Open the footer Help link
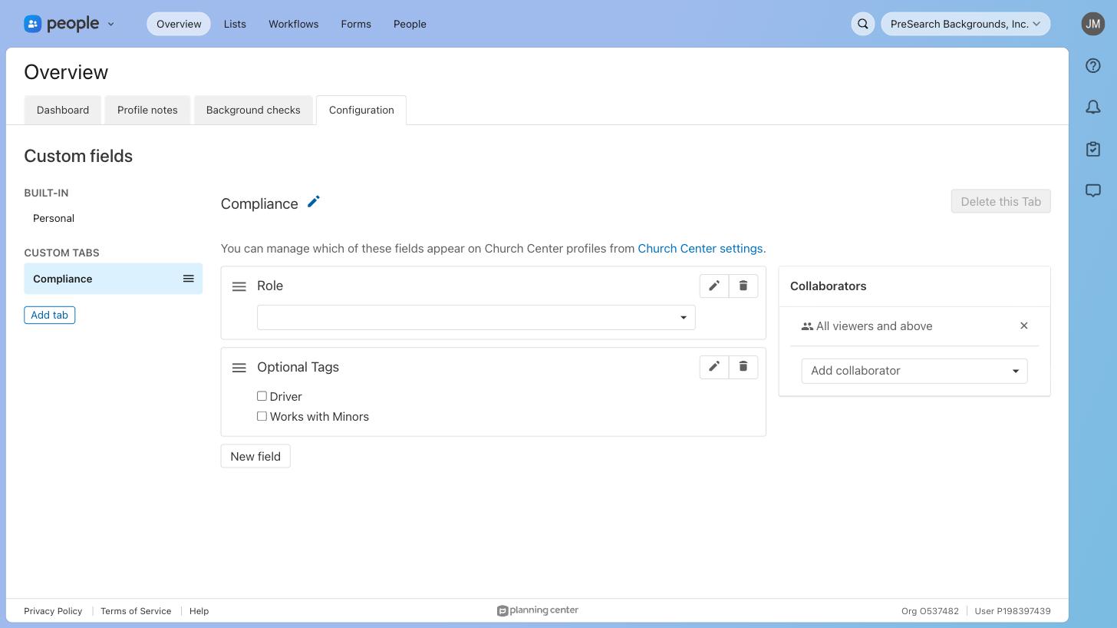This screenshot has height=628, width=1117. (x=199, y=611)
